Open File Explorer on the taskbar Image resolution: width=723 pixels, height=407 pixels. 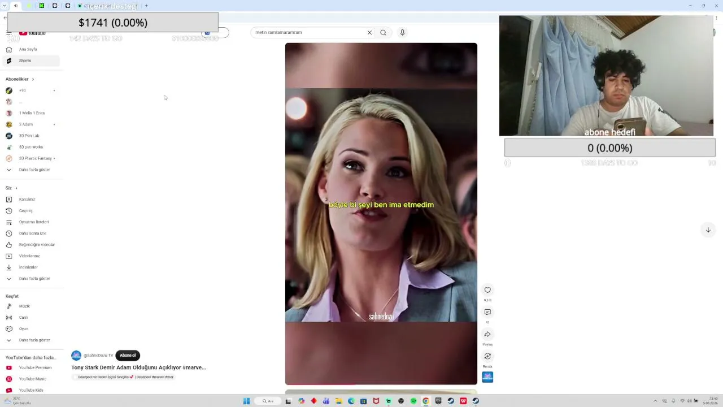click(339, 401)
